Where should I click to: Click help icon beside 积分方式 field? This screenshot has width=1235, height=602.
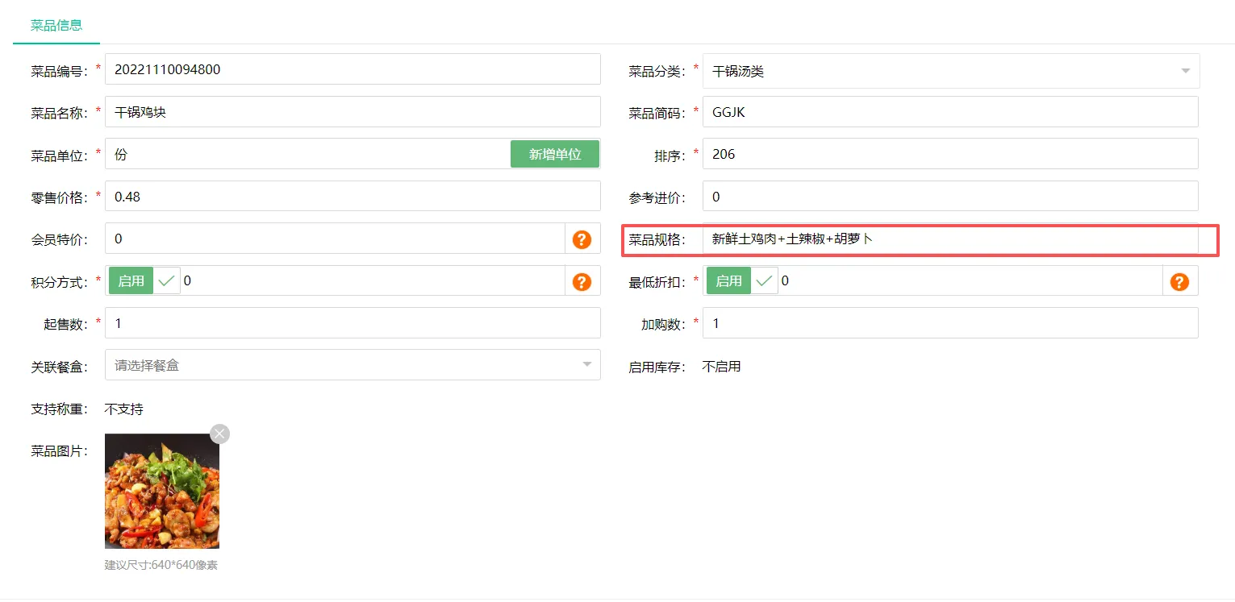(x=582, y=281)
